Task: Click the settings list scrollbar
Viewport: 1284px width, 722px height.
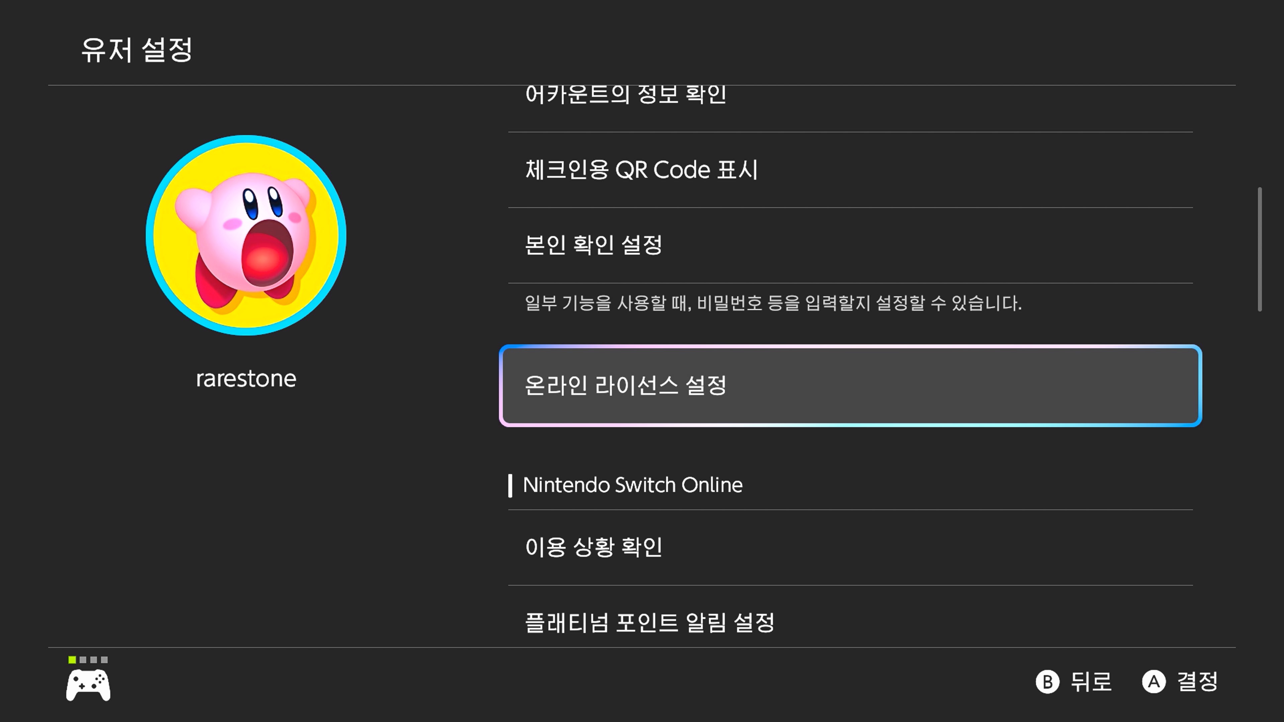Action: [x=1260, y=249]
